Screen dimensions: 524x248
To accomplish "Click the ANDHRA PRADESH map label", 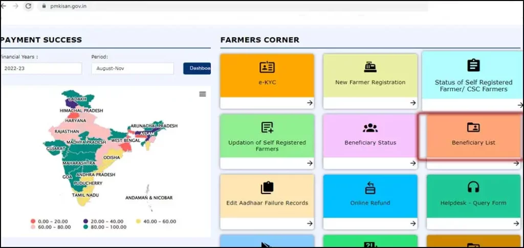I will tap(96, 175).
